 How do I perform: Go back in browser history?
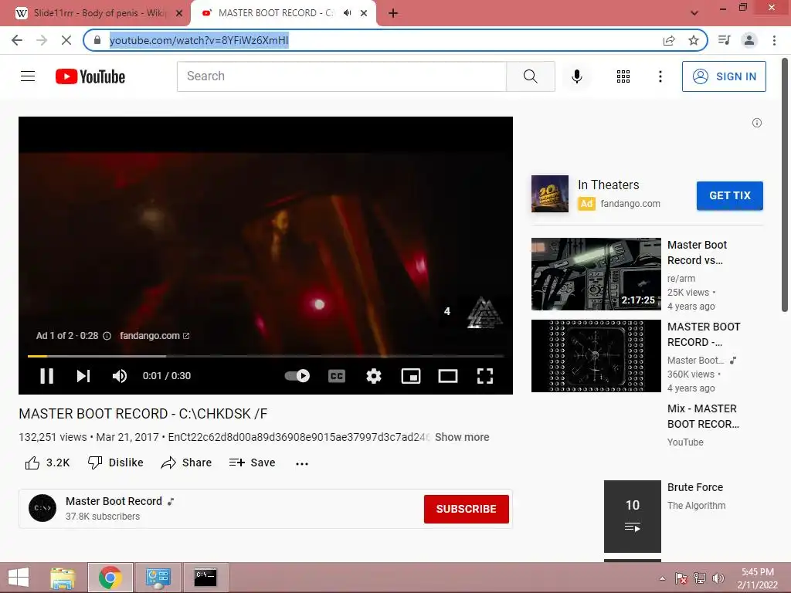[x=17, y=40]
